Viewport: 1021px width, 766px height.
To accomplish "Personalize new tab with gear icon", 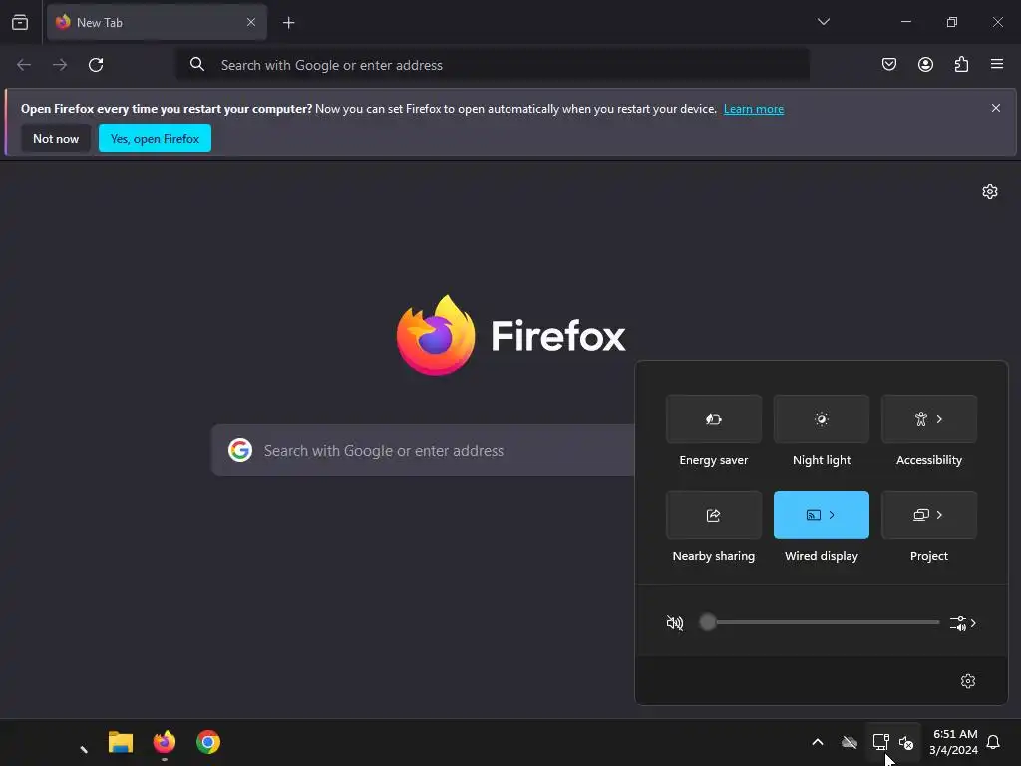I will 990,191.
